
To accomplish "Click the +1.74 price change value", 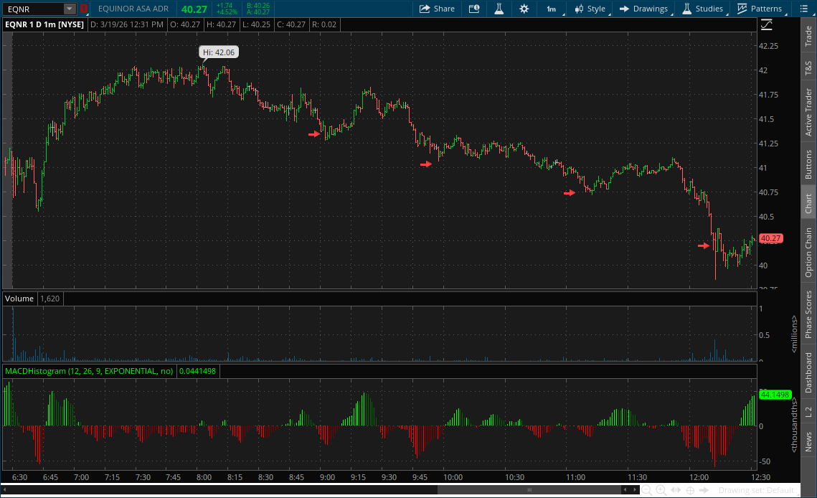I will point(225,6).
